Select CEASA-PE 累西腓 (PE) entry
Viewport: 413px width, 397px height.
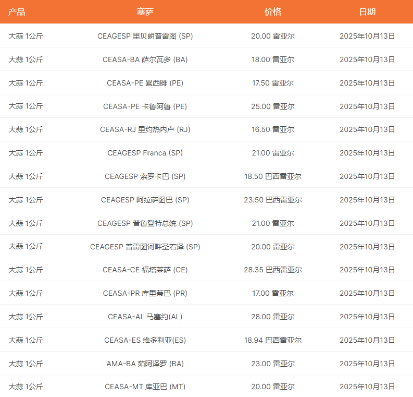pos(145,83)
